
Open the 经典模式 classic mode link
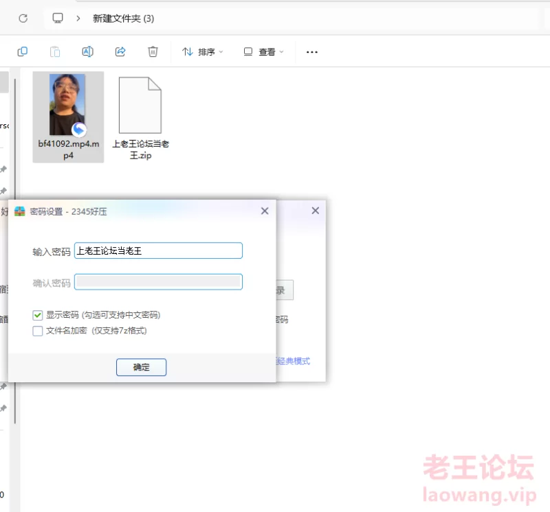294,361
